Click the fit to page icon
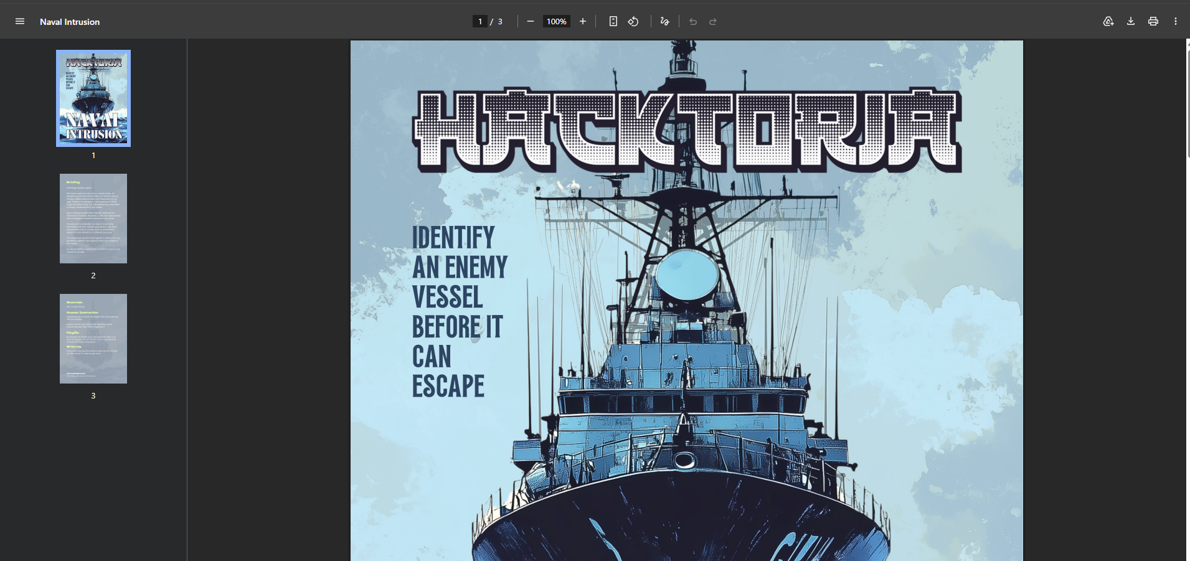The height and width of the screenshot is (561, 1190). (613, 21)
